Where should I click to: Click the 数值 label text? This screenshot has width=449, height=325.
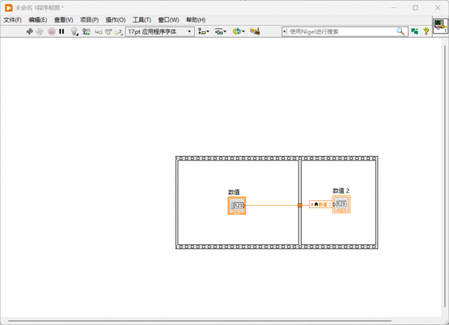point(234,192)
